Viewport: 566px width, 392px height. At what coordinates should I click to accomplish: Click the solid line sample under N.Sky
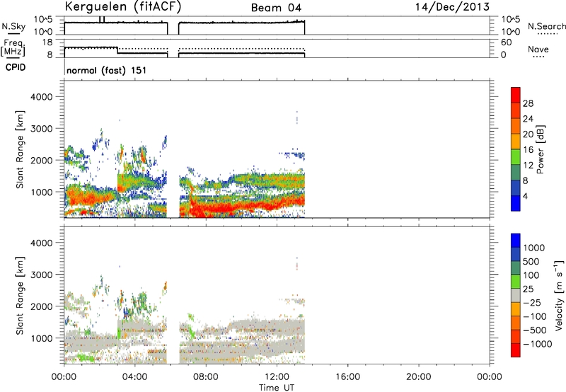13,33
